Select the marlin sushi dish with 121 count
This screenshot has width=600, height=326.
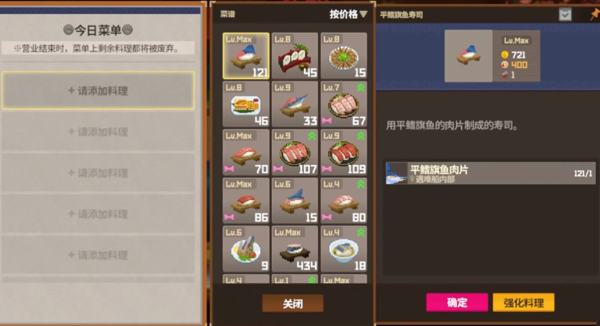click(246, 56)
